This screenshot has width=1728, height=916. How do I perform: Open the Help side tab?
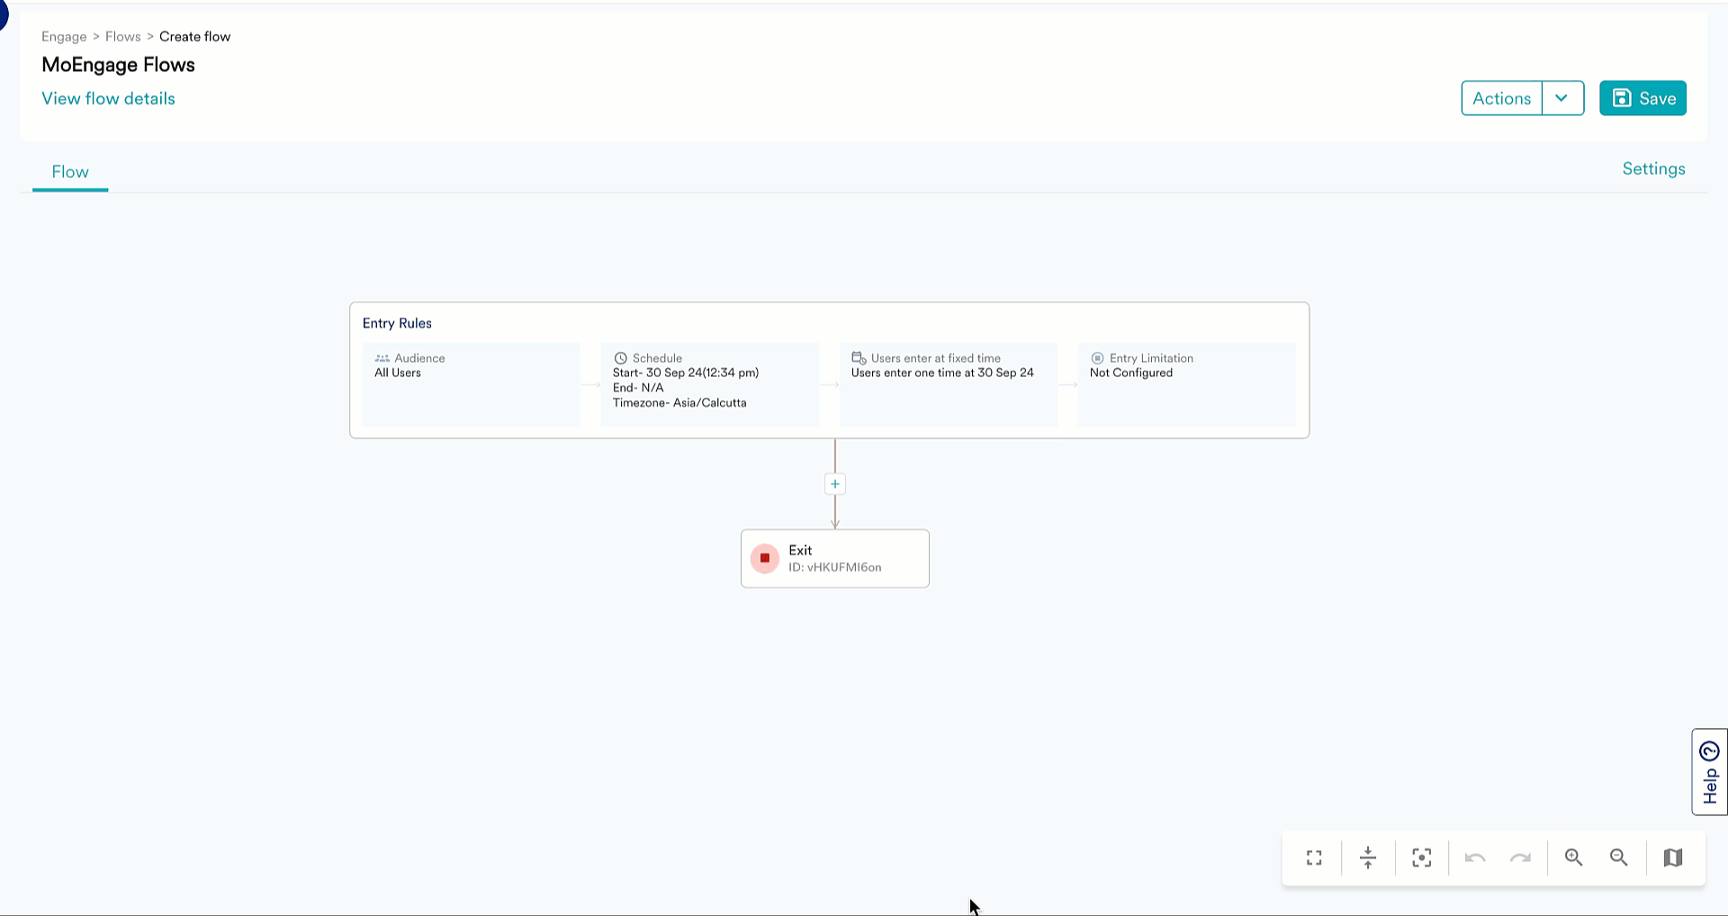point(1710,772)
